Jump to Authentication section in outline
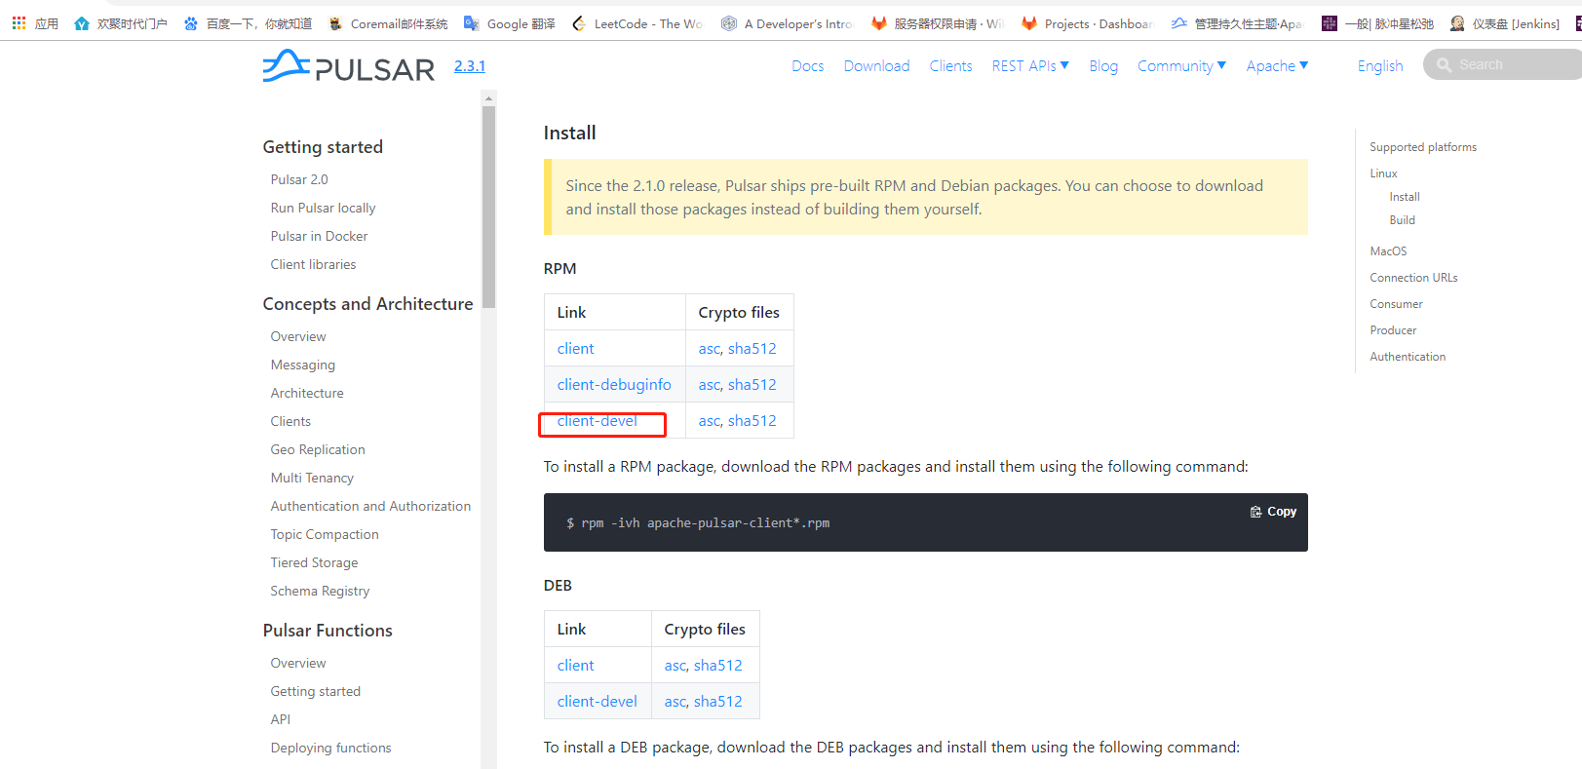This screenshot has height=769, width=1582. (1408, 357)
